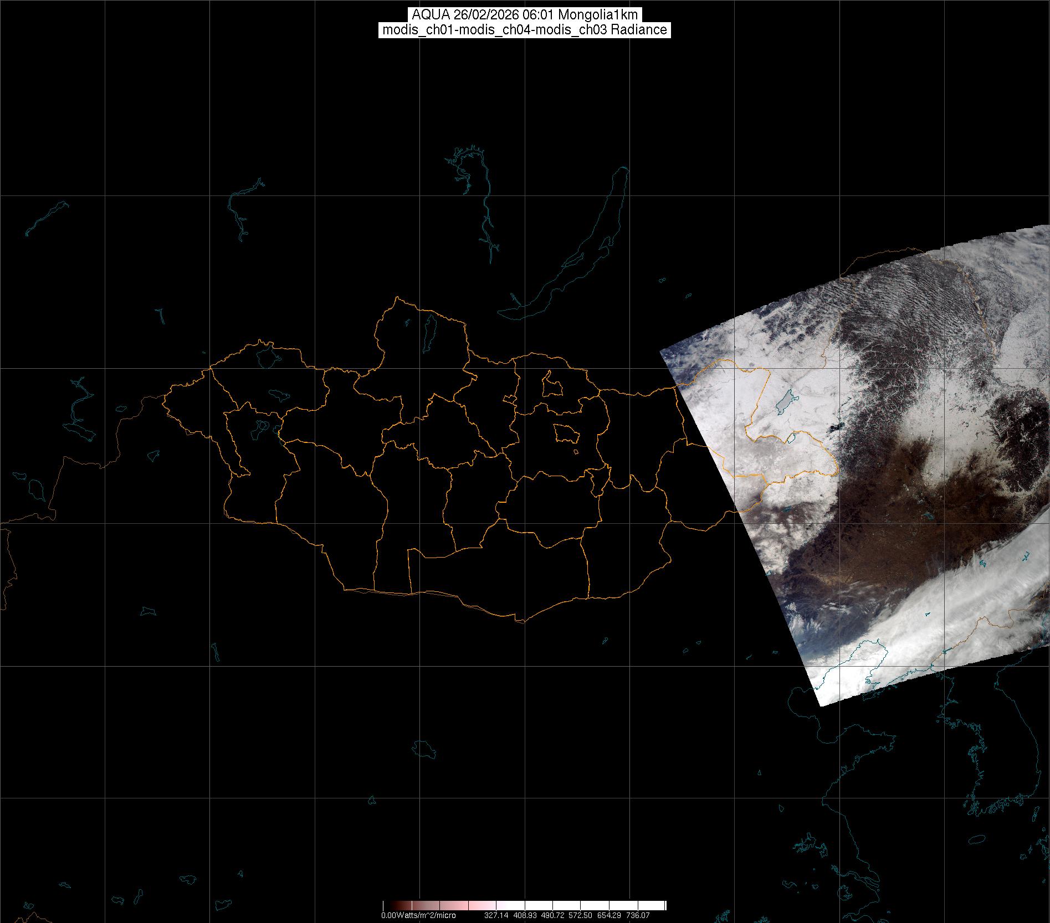Click the western tip of Mongolia's border
The image size is (1050, 923).
164,396
